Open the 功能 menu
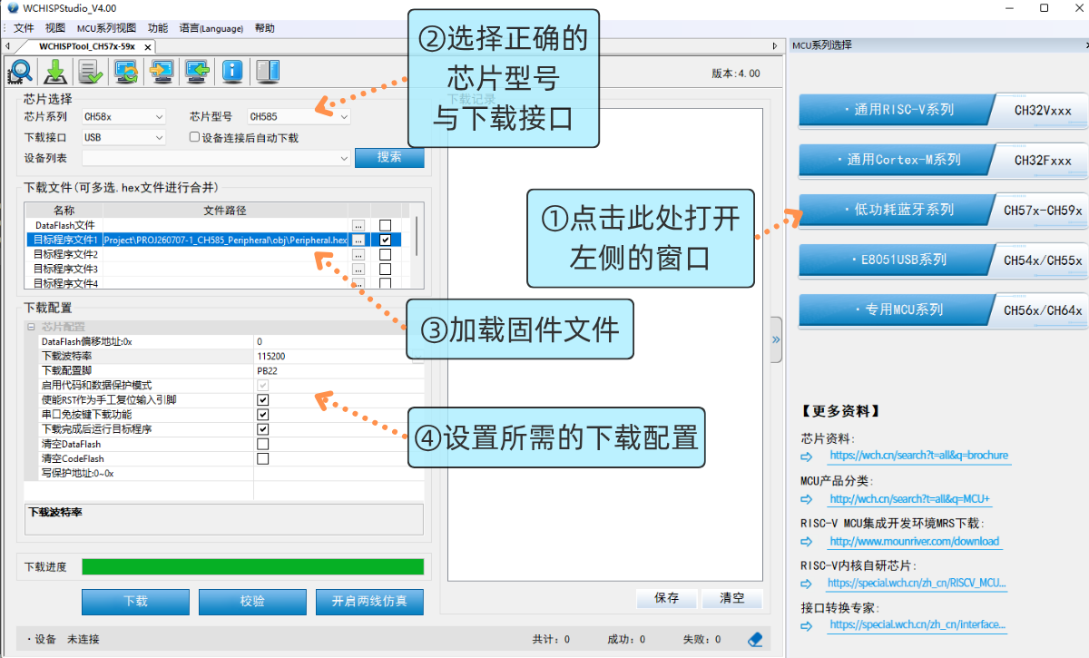This screenshot has height=658, width=1089. [x=158, y=28]
